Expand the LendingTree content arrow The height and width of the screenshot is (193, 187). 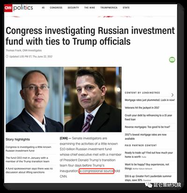173,95
